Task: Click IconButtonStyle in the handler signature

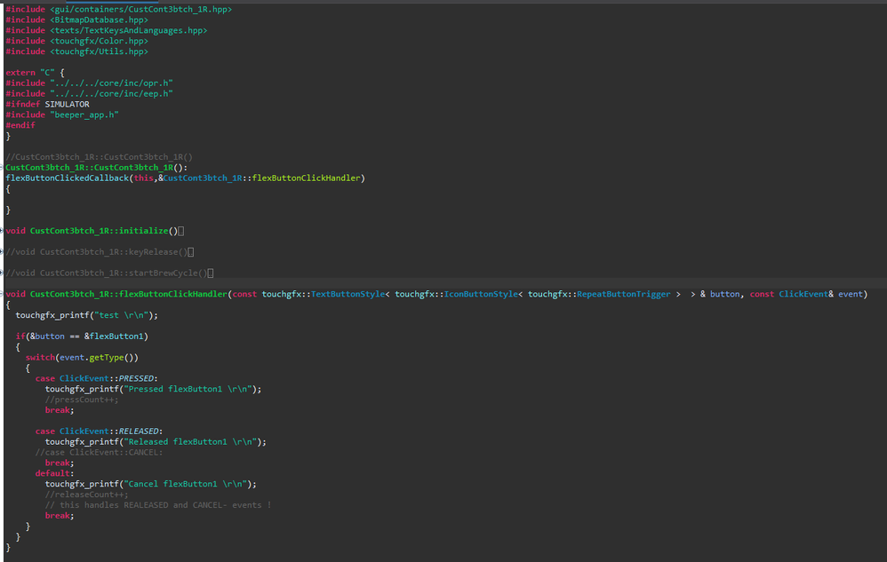Action: [x=481, y=294]
